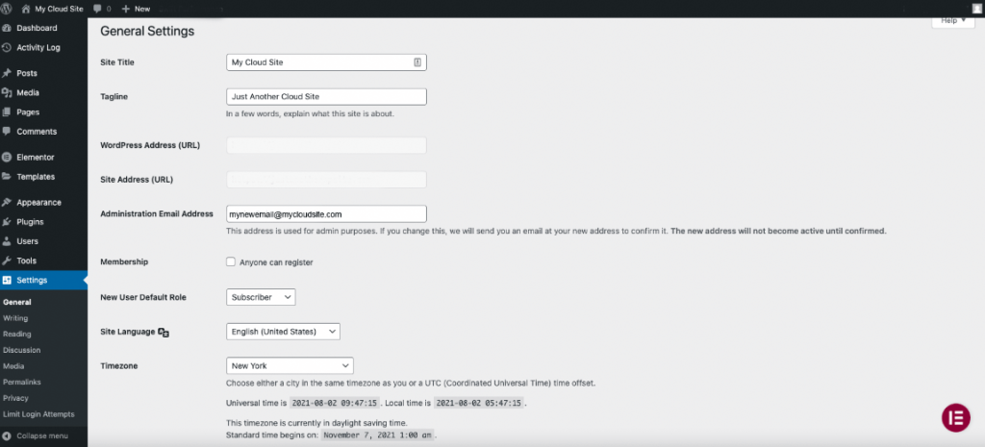
Task: Click the Activity Log clock icon
Action: (7, 48)
